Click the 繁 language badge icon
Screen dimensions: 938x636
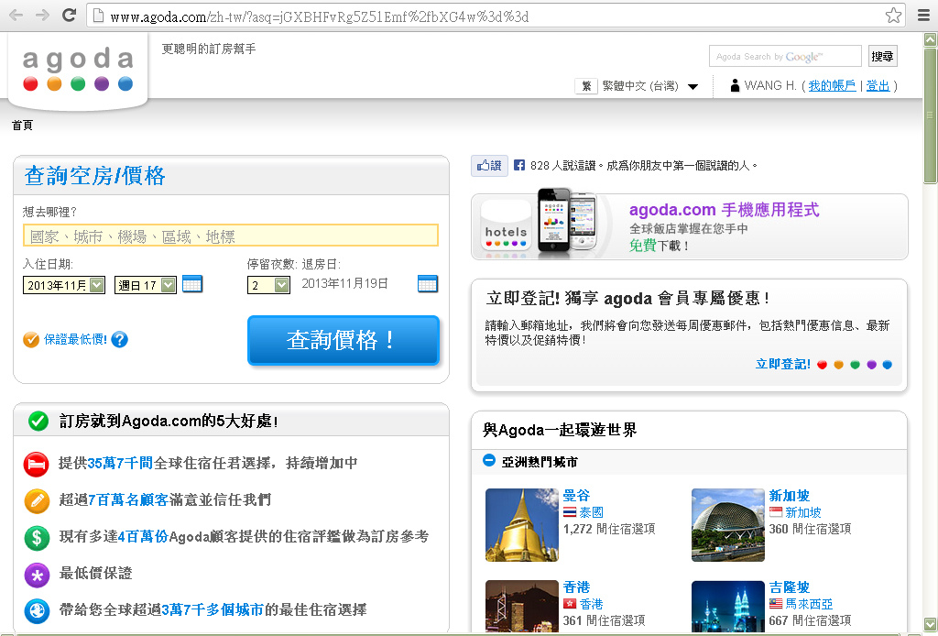[586, 86]
